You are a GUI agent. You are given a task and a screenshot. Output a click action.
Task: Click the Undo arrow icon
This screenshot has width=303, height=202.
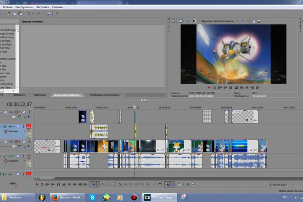tap(28, 13)
